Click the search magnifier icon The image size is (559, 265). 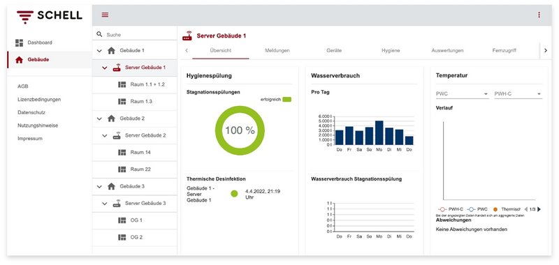click(99, 34)
